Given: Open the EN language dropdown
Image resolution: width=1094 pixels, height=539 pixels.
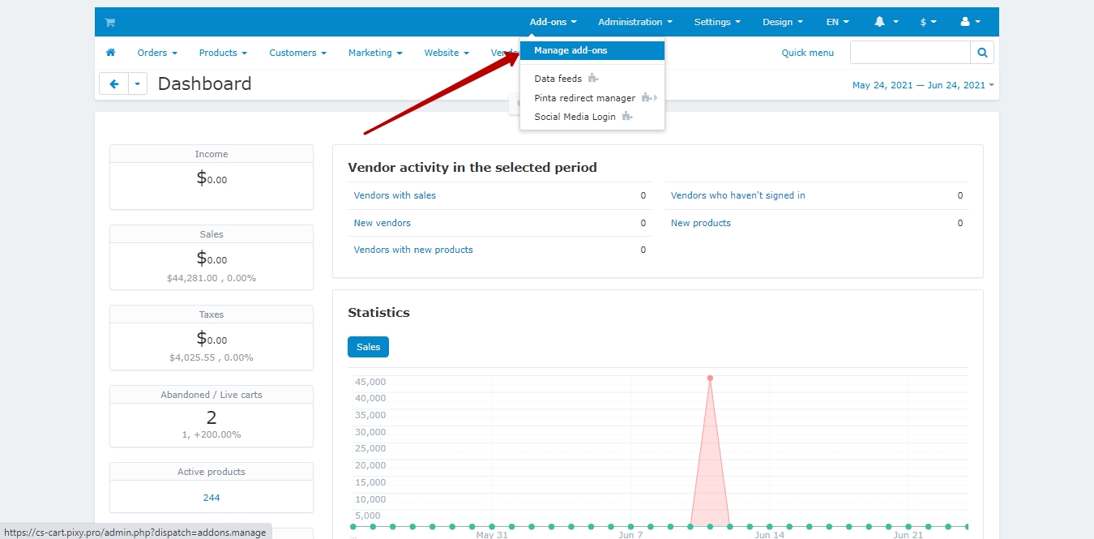Looking at the screenshot, I should 837,22.
